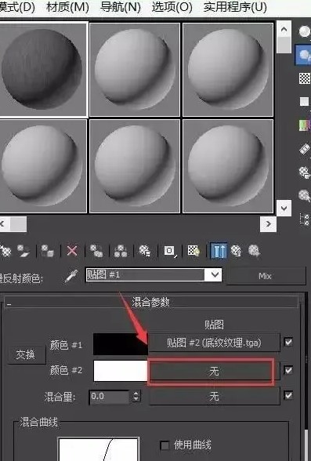The image size is (311, 461).
Task: Click the red X Reset Map icon
Action: 72,251
